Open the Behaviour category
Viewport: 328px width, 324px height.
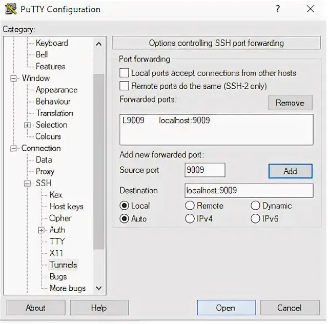pos(53,102)
